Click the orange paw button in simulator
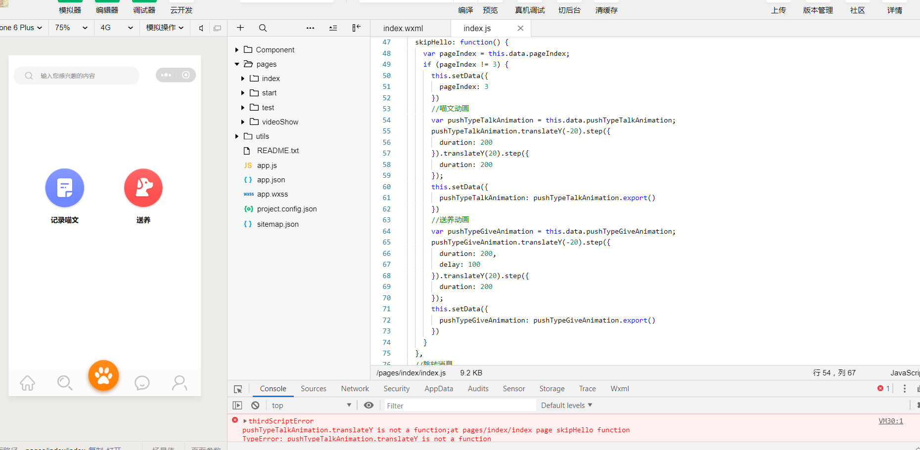This screenshot has width=920, height=450. [103, 375]
